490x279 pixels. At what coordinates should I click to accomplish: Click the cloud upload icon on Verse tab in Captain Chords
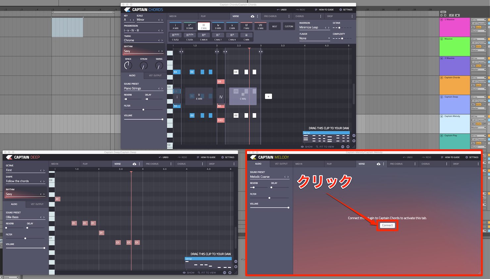tap(253, 16)
